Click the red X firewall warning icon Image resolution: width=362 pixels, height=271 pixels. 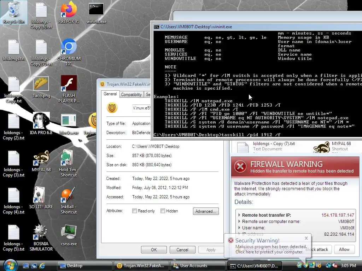240,166
